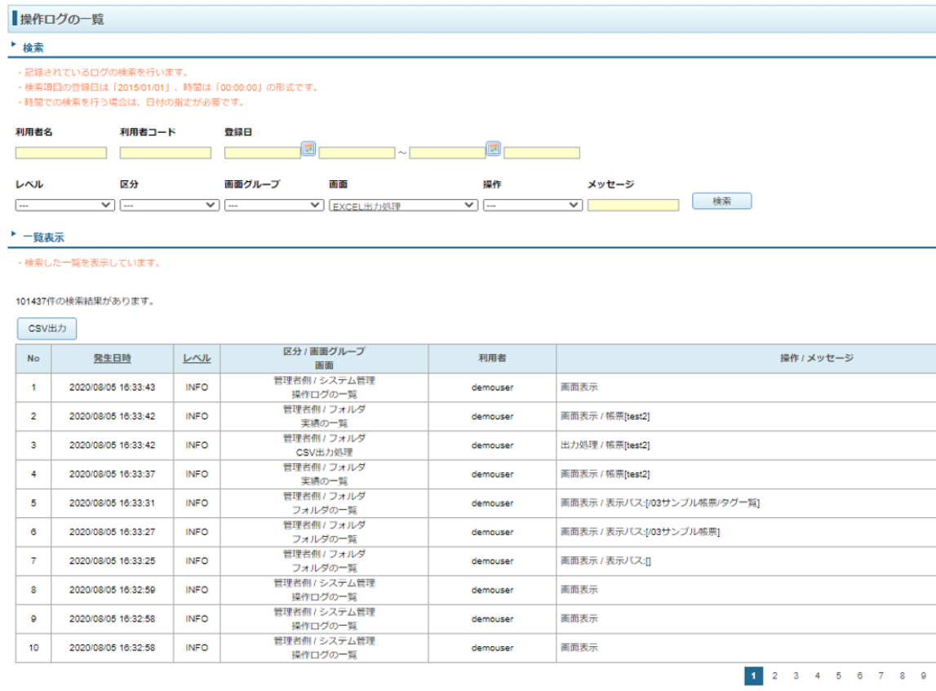Image resolution: width=936 pixels, height=691 pixels.
Task: Click the メッセージ text field
Action: click(x=632, y=206)
